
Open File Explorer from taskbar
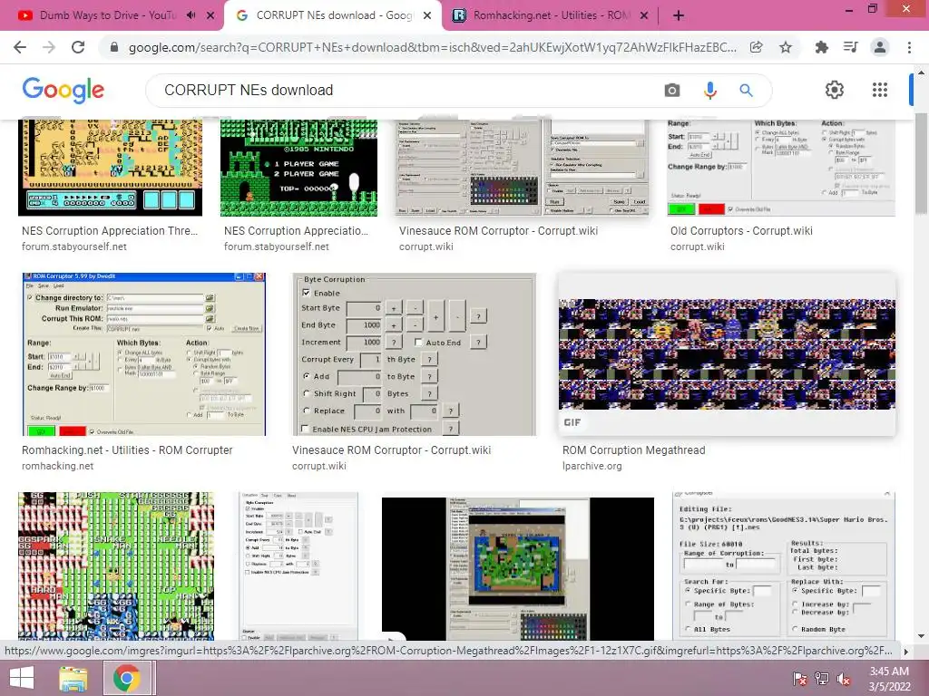(x=73, y=678)
